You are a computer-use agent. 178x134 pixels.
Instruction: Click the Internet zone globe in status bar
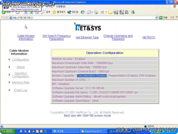click(145, 126)
